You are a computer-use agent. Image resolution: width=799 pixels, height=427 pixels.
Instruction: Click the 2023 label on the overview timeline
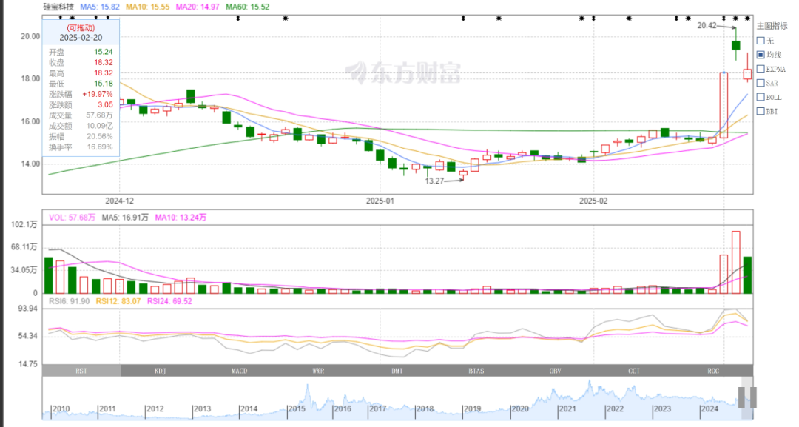(x=662, y=408)
